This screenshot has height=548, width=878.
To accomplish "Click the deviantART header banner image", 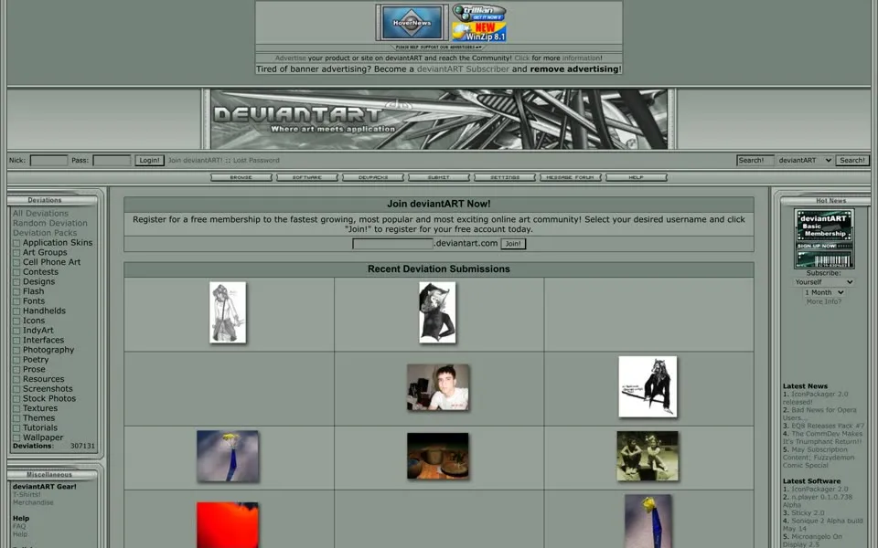I will (439, 119).
